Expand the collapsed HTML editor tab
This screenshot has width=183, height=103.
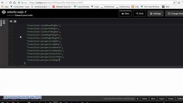tap(1, 23)
